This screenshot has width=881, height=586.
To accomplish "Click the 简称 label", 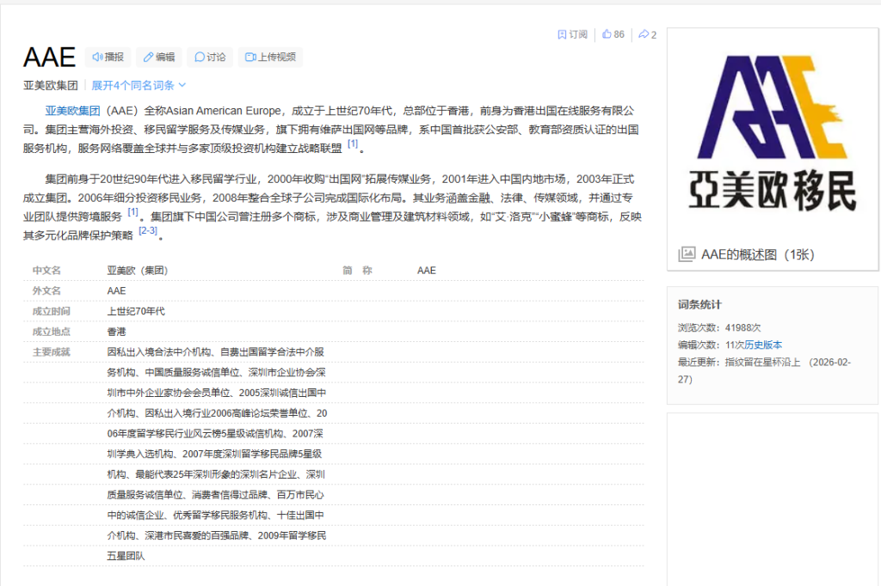I will coord(357,271).
